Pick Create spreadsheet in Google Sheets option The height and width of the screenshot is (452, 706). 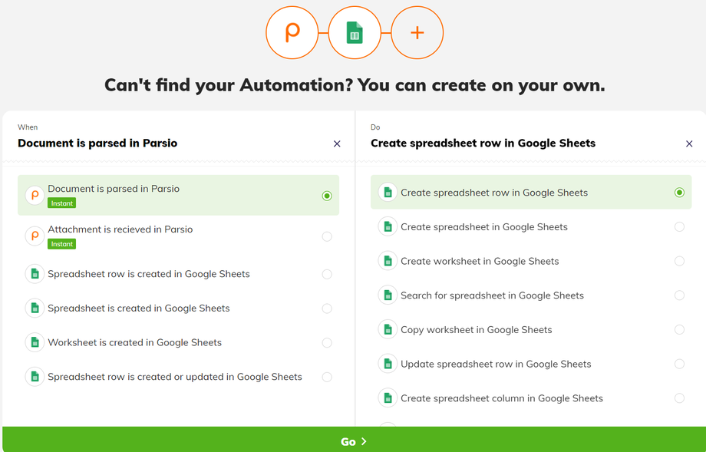(x=484, y=227)
